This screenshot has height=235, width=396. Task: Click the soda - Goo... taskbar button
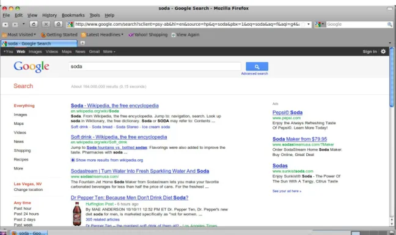click(29, 233)
